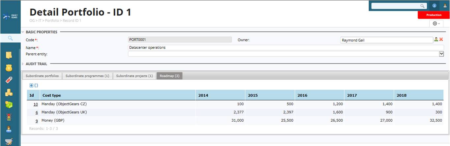Click the Detail Portfolio - ID 1 heading
The height and width of the screenshot is (146, 450).
click(x=80, y=12)
